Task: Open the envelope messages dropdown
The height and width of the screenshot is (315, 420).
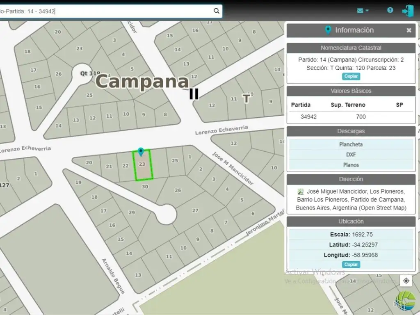Action: pos(363,11)
